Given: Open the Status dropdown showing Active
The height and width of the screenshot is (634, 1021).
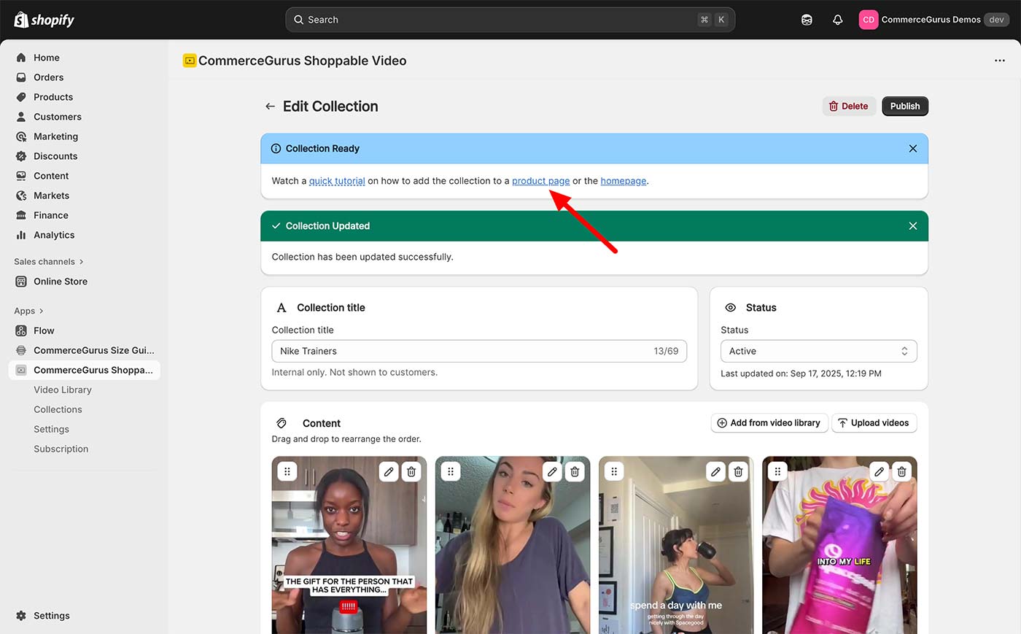Looking at the screenshot, I should [818, 351].
